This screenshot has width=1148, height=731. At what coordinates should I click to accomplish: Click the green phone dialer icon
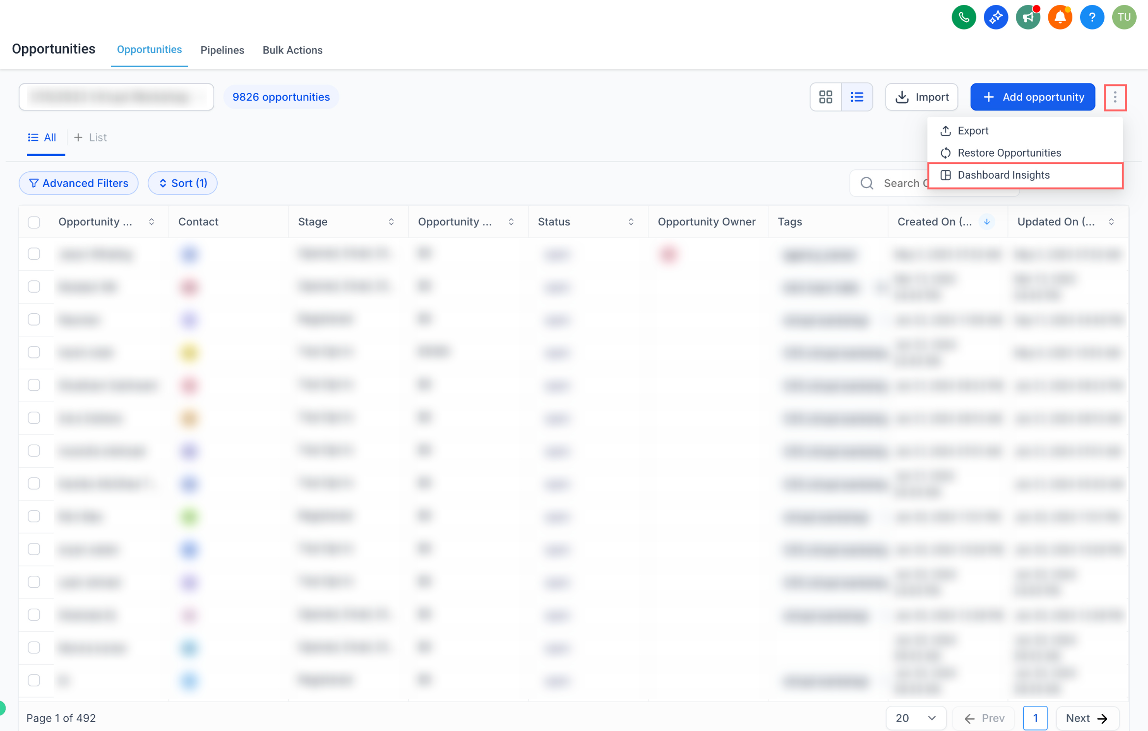(x=963, y=18)
